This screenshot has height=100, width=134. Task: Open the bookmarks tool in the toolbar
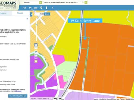click(x=46, y=8)
